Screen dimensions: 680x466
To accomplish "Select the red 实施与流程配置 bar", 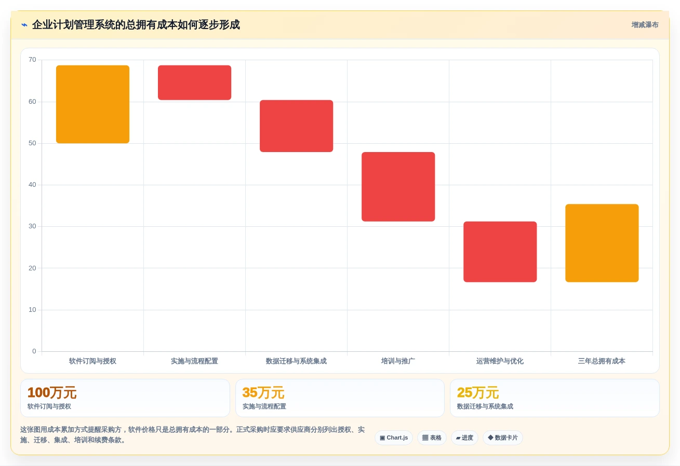I will 194,83.
